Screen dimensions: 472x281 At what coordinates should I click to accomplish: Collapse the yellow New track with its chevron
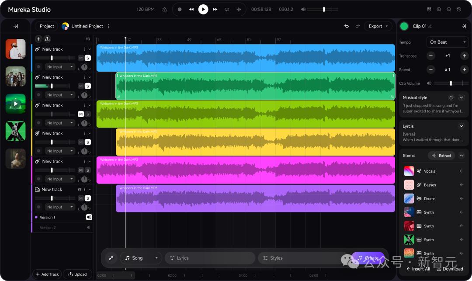90,133
